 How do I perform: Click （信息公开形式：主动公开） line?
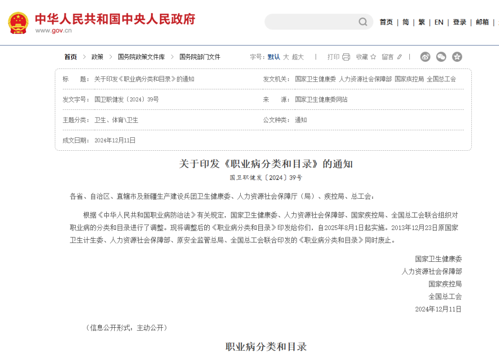coord(126,328)
